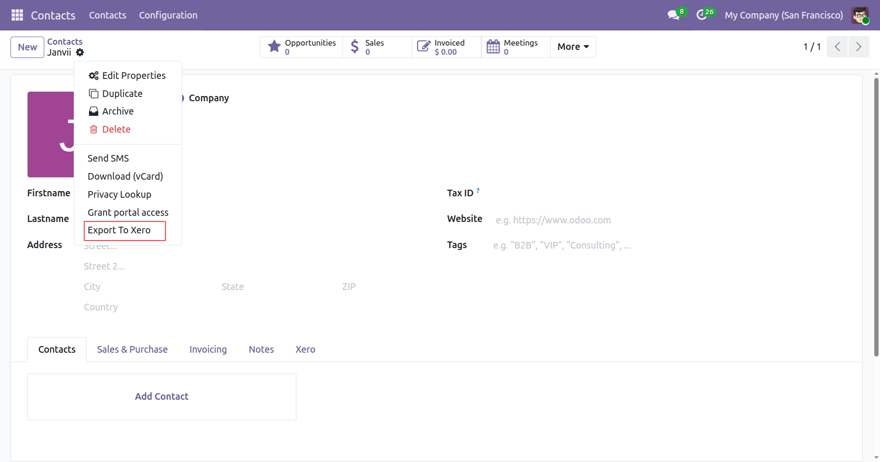Go to next record arrow
The width and height of the screenshot is (880, 462).
pyautogui.click(x=859, y=47)
